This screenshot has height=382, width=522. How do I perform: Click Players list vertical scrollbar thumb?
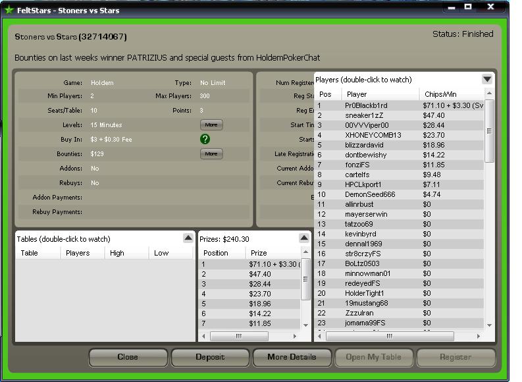pyautogui.click(x=489, y=131)
